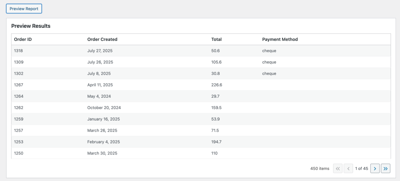
Task: Select the Payment Method column header
Action: (280, 39)
